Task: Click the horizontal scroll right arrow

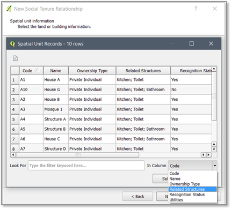Action: click(x=208, y=155)
